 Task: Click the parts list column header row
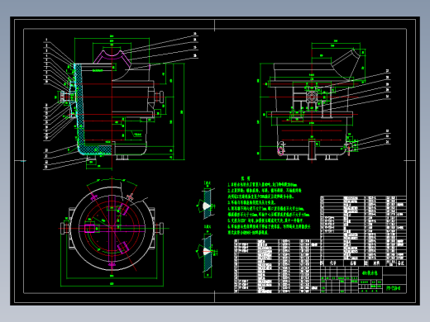coord(363,263)
